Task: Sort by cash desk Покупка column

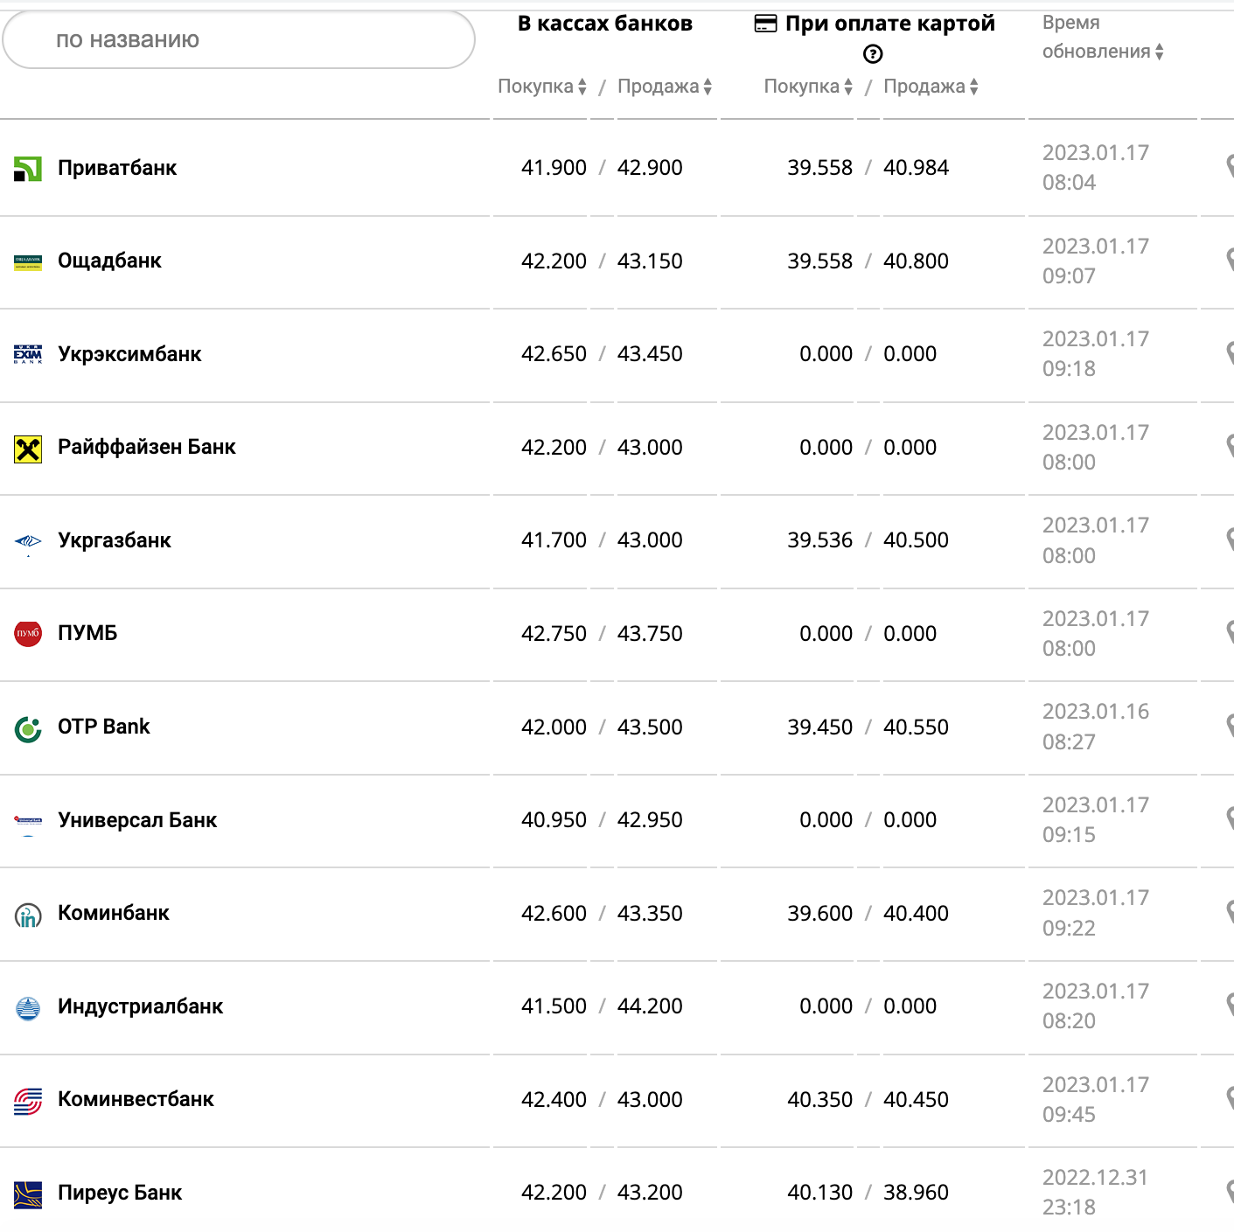Action: pyautogui.click(x=541, y=87)
